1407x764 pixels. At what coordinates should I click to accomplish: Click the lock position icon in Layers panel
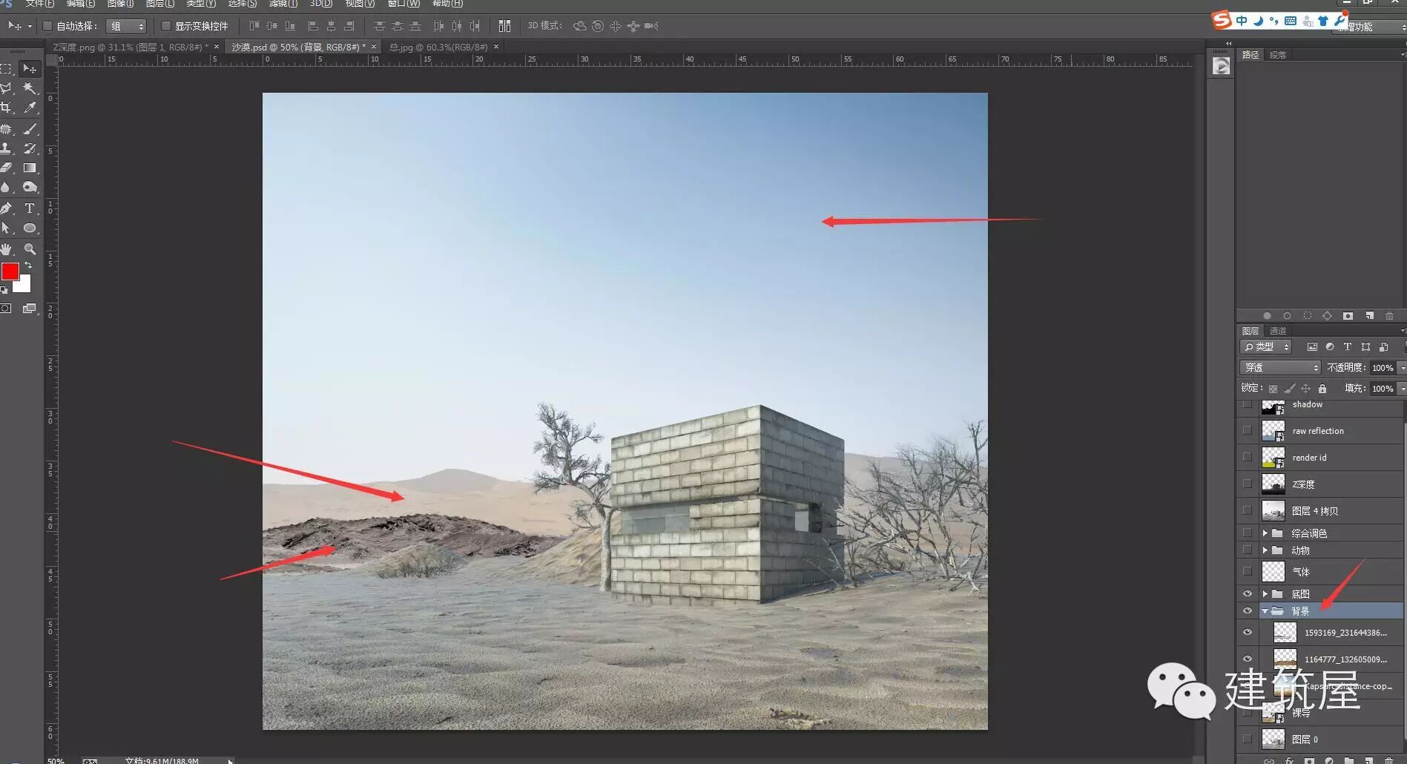tap(1305, 389)
